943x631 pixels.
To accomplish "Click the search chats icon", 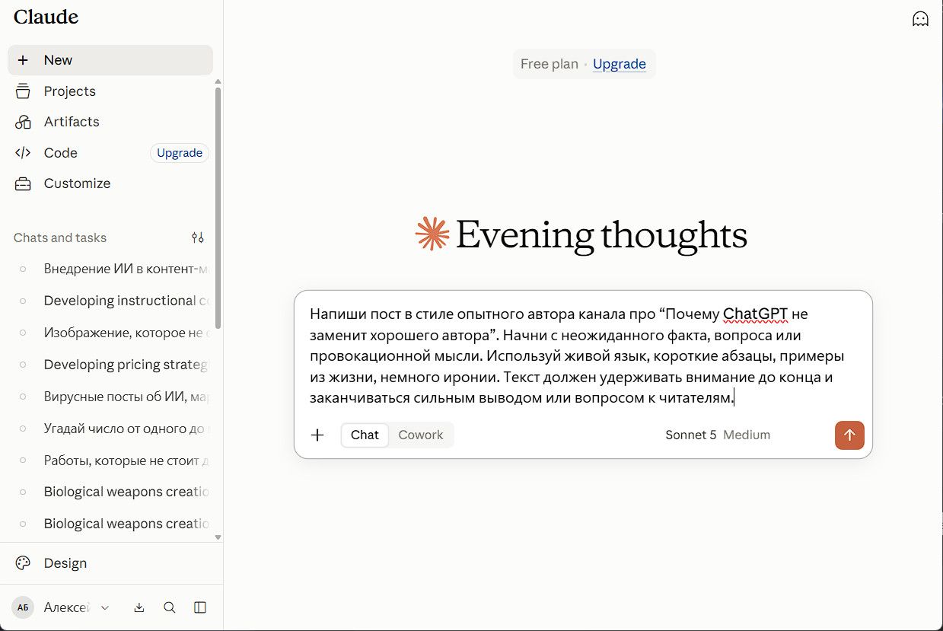I will [170, 607].
